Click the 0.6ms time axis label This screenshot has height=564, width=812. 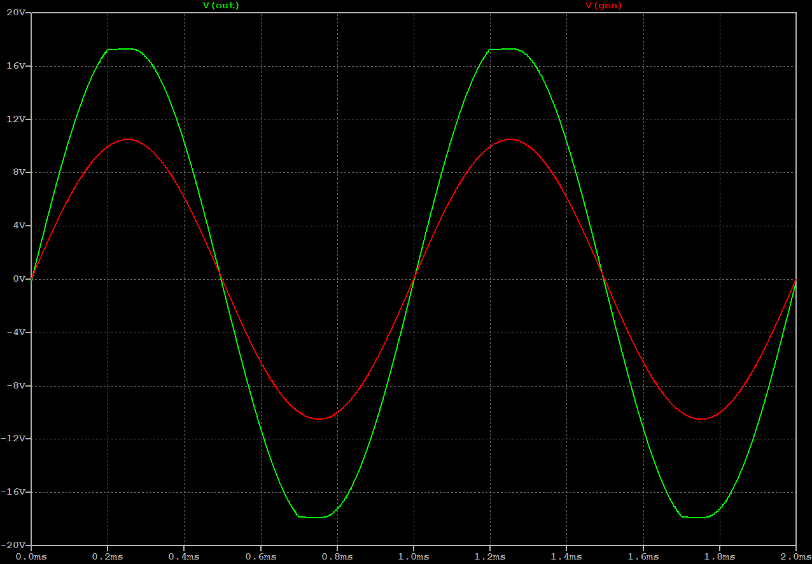tap(261, 557)
